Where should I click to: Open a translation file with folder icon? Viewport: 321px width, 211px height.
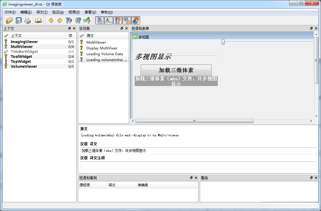9,20
